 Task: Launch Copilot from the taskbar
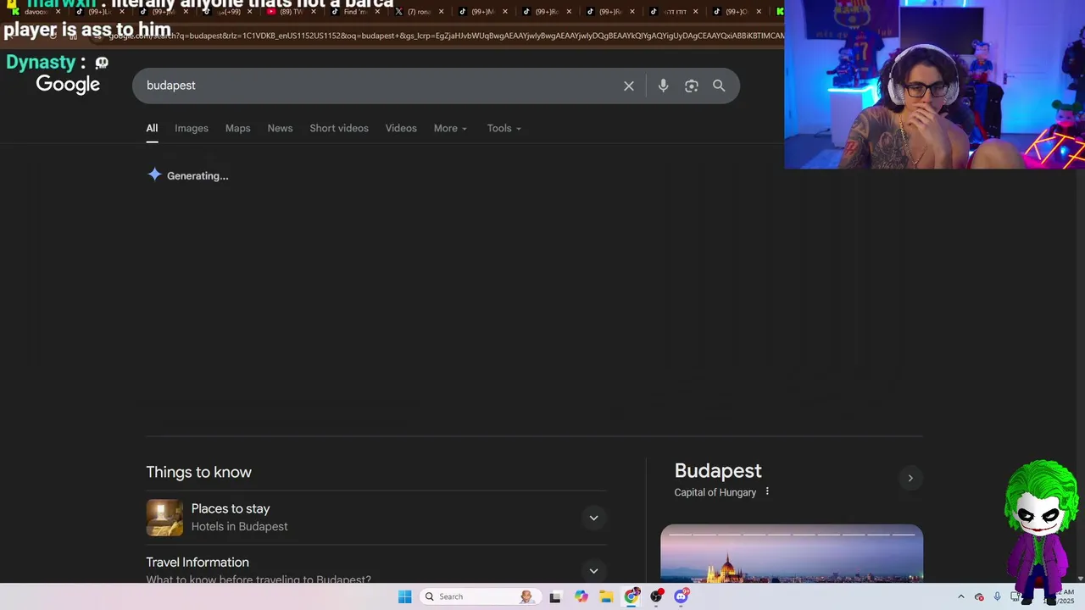coord(581,596)
